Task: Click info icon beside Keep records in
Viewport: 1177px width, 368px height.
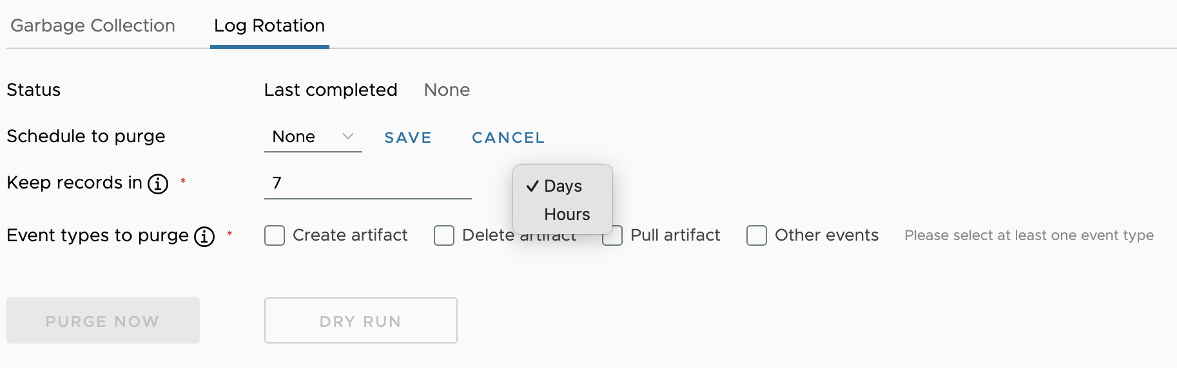Action: (158, 184)
